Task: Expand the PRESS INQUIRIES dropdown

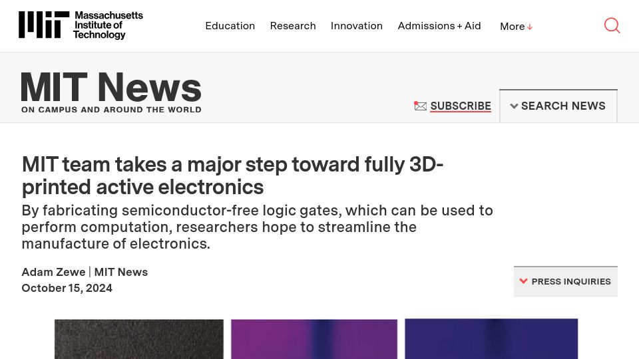Action: point(566,282)
